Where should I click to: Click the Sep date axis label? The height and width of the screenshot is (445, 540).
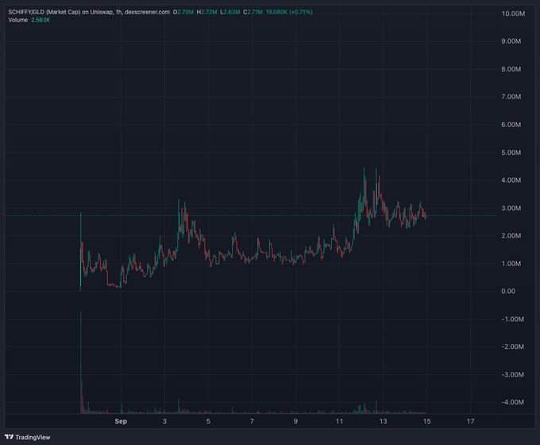[x=121, y=421]
